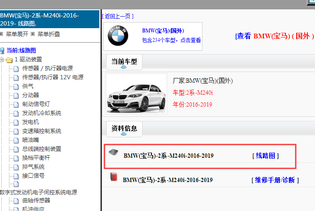Image resolution: width=315 pixels, height=211 pixels.
Task: Click the grey module icon beside 线路图 entry
Action: point(113,152)
